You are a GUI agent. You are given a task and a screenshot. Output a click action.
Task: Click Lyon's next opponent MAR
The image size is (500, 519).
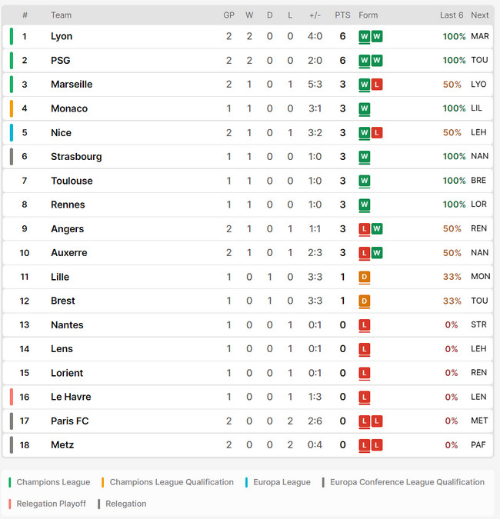point(480,36)
